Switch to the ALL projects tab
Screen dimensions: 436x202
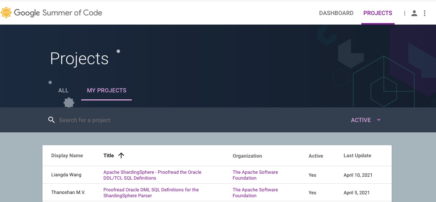click(x=63, y=91)
